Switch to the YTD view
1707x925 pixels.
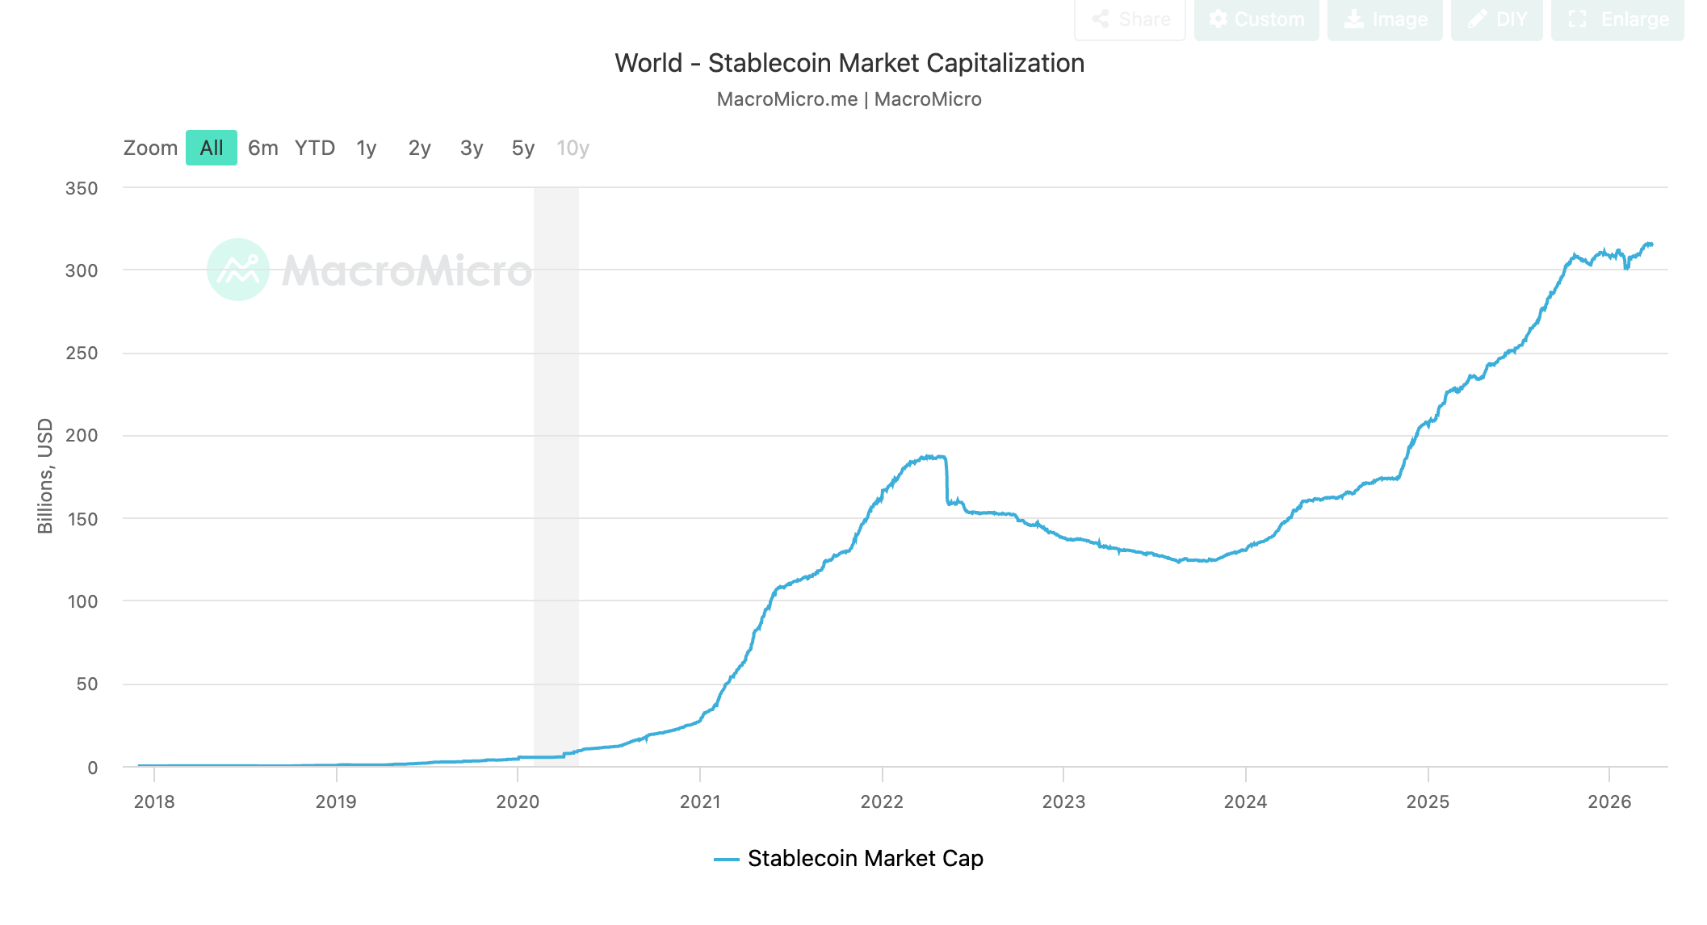point(315,148)
